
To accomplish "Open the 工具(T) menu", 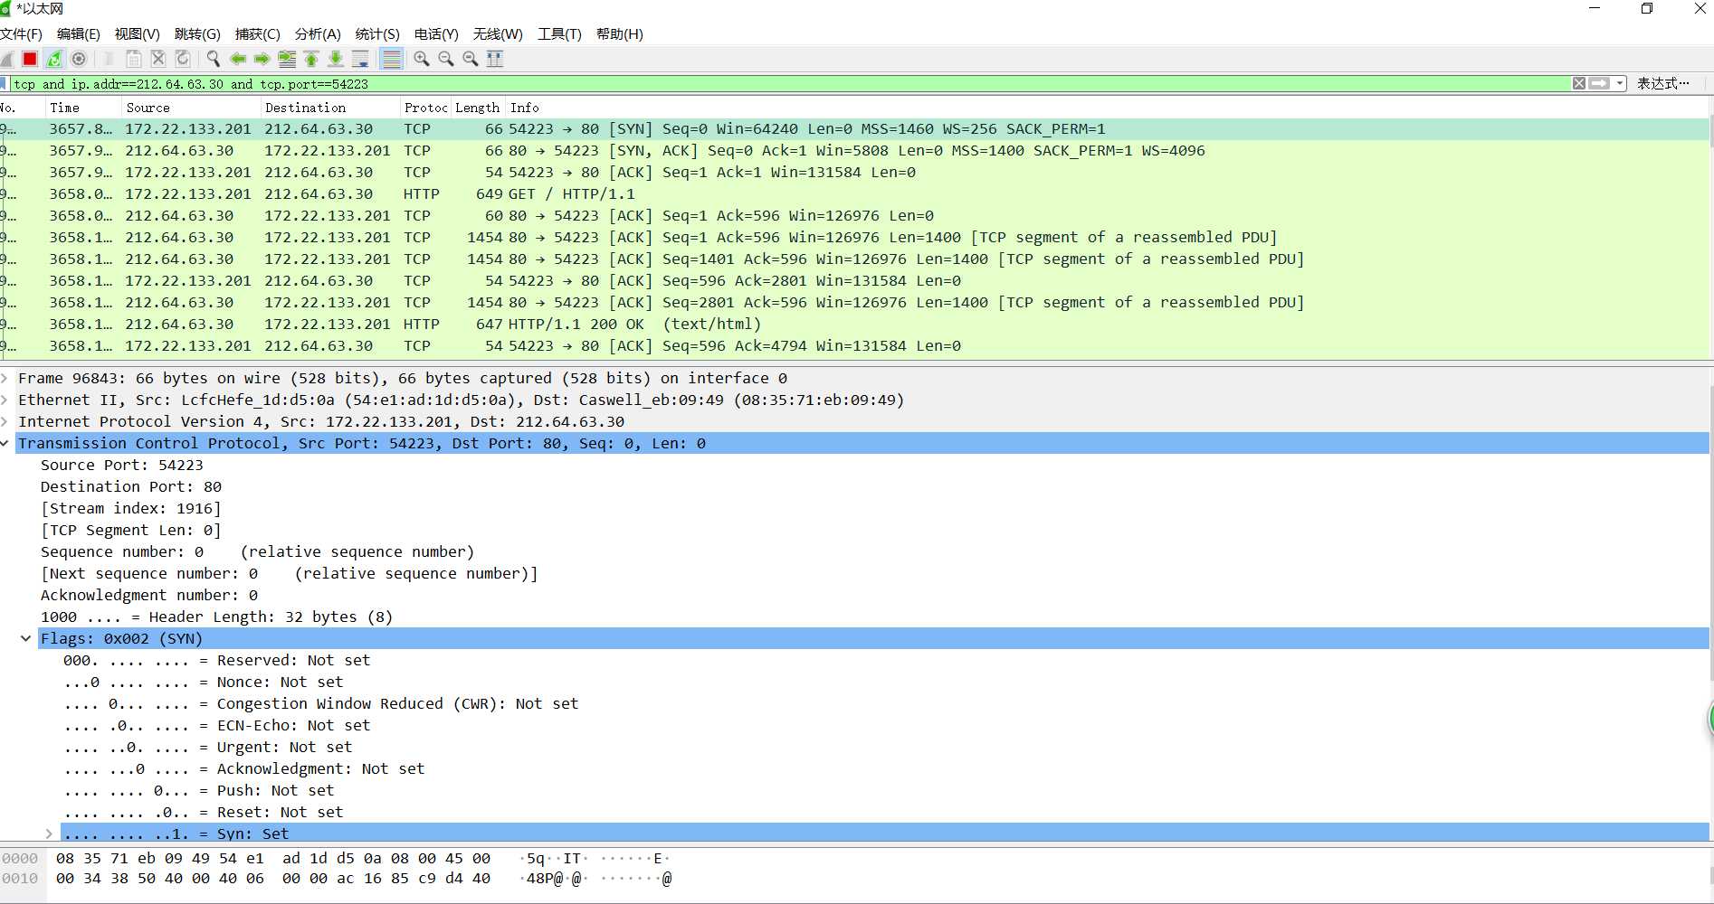I will (x=559, y=34).
